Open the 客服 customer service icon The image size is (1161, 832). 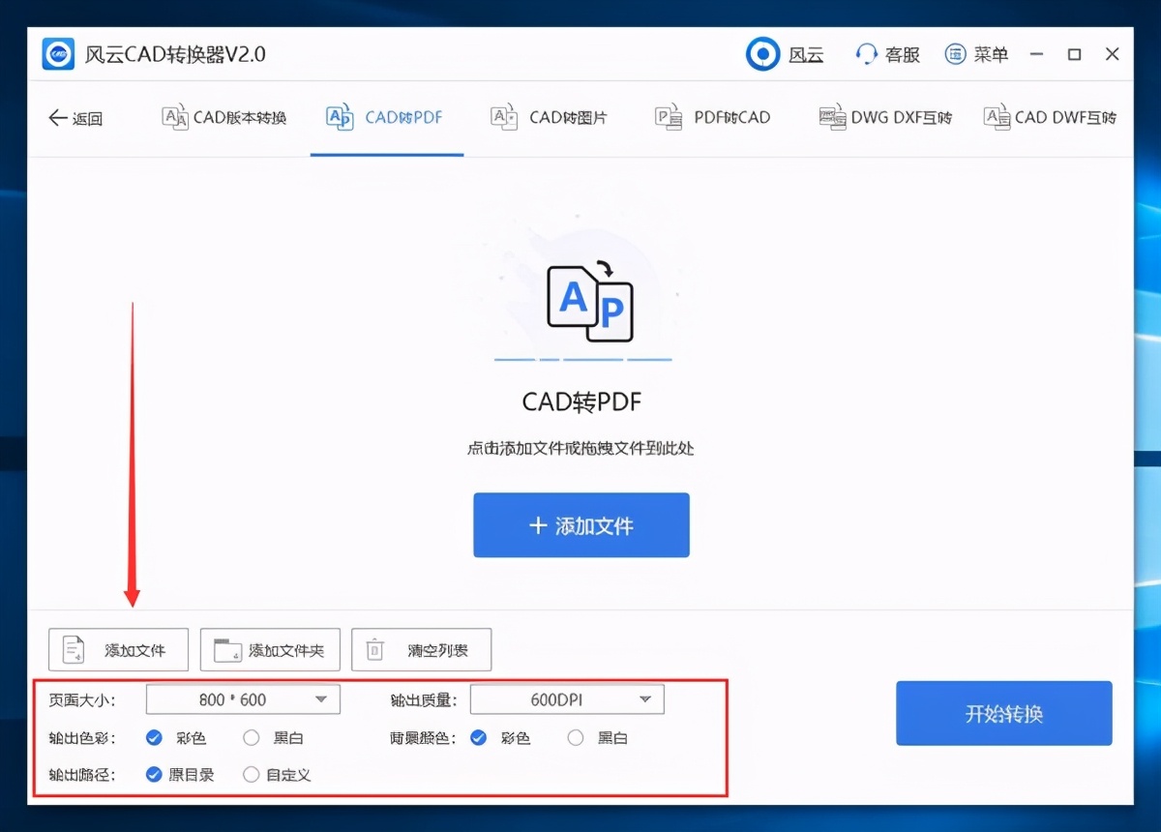click(866, 54)
